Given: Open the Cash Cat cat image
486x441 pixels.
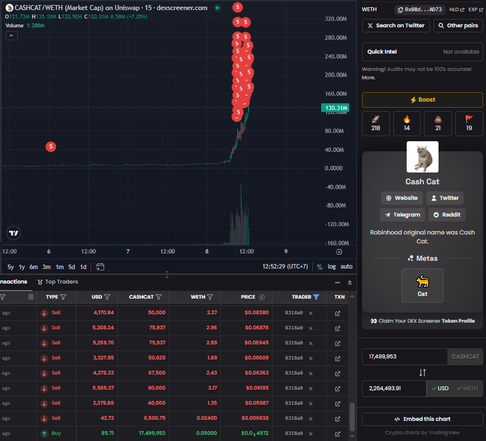Looking at the screenshot, I should click(422, 157).
